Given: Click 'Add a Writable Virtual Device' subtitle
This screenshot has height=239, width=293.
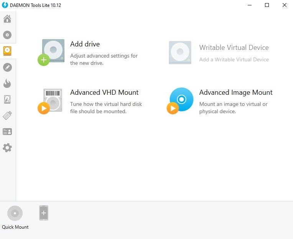Looking at the screenshot, I should click(x=234, y=59).
